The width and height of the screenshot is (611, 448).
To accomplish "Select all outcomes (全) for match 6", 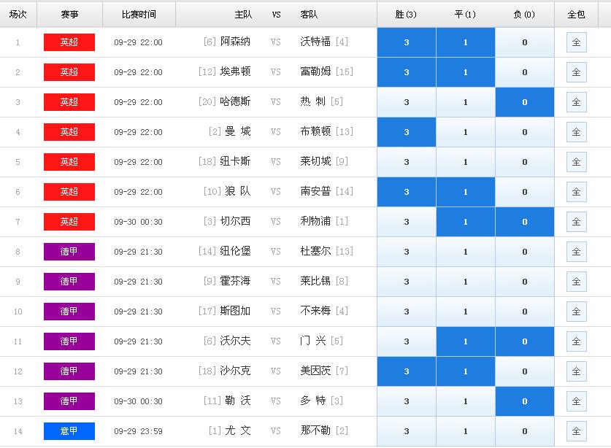I will (576, 192).
